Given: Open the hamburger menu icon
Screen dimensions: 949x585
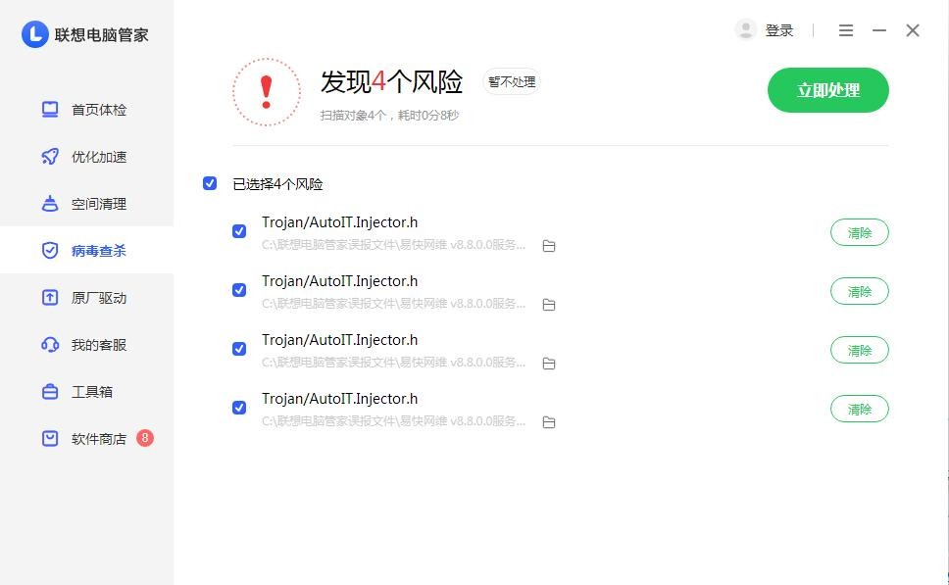Looking at the screenshot, I should 846,30.
